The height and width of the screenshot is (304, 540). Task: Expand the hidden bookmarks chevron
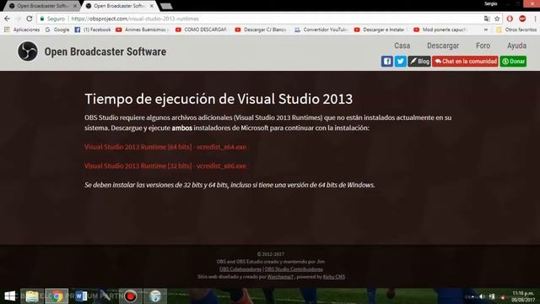486,30
